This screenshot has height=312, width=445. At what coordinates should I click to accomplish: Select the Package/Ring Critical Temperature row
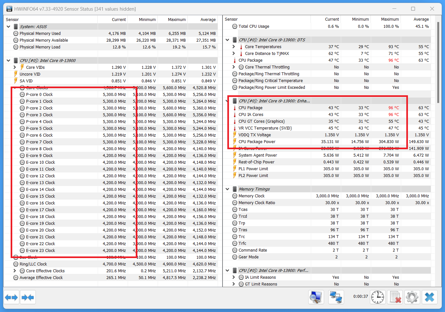pyautogui.click(x=327, y=81)
